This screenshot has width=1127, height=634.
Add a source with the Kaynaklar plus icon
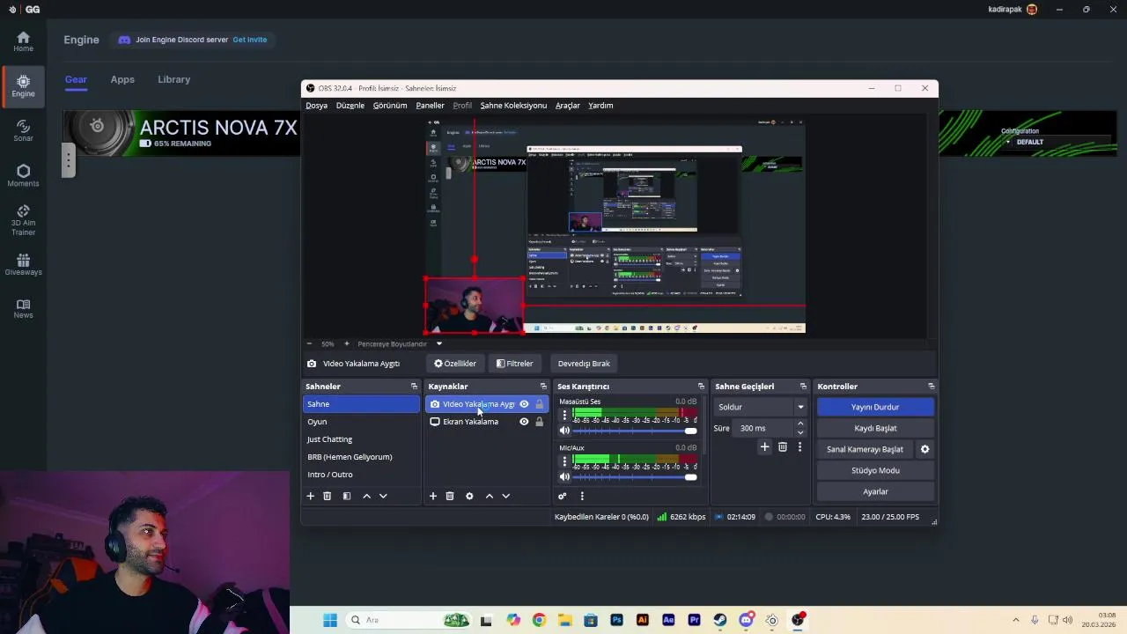432,496
